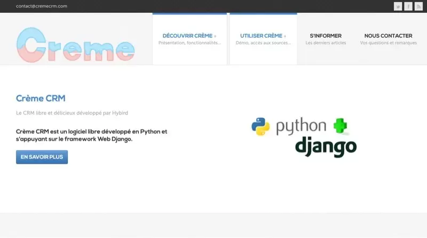
Task: Click the Crème CRM heading
Action: [41, 98]
